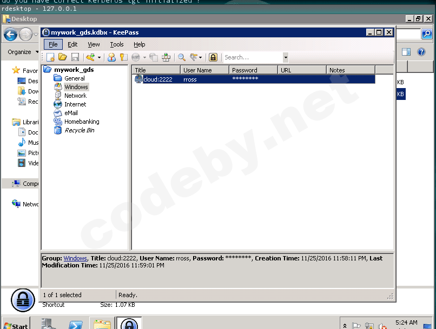Lock workspace with the padlock icon

tap(213, 57)
